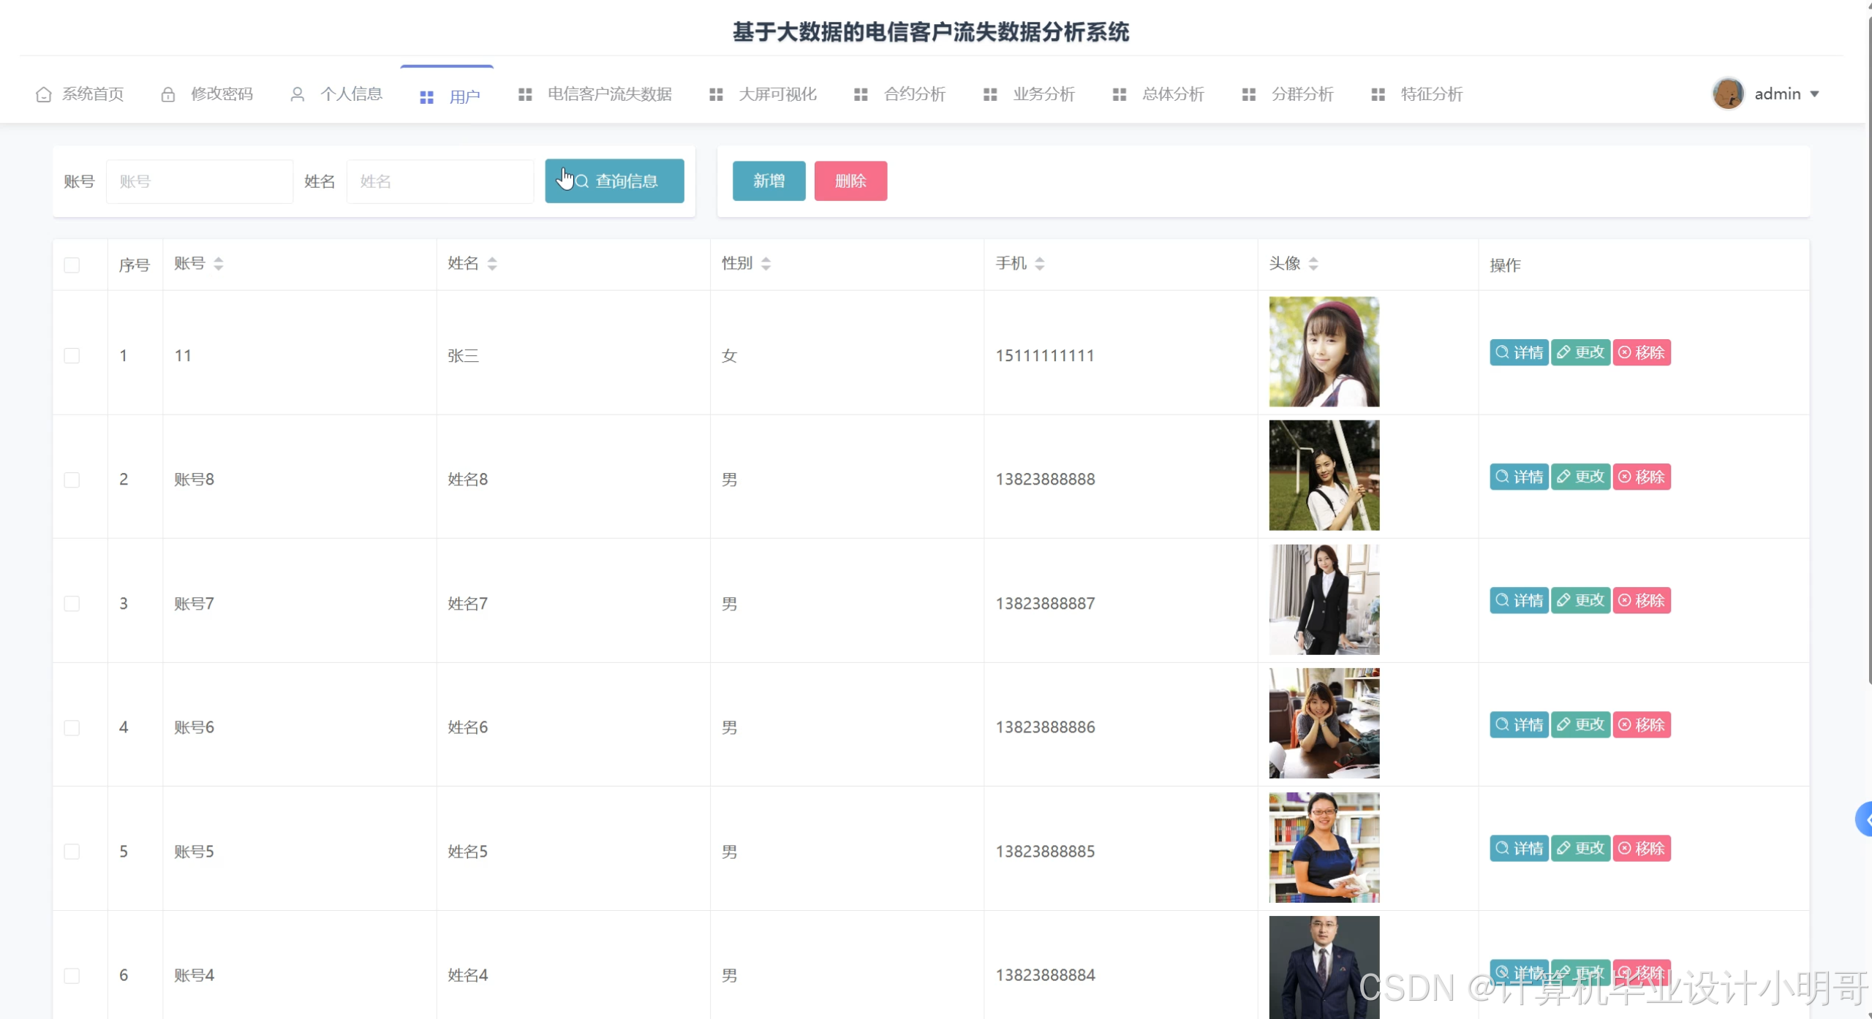The height and width of the screenshot is (1019, 1872).
Task: Toggle the select-all checkbox in table header
Action: 72,265
